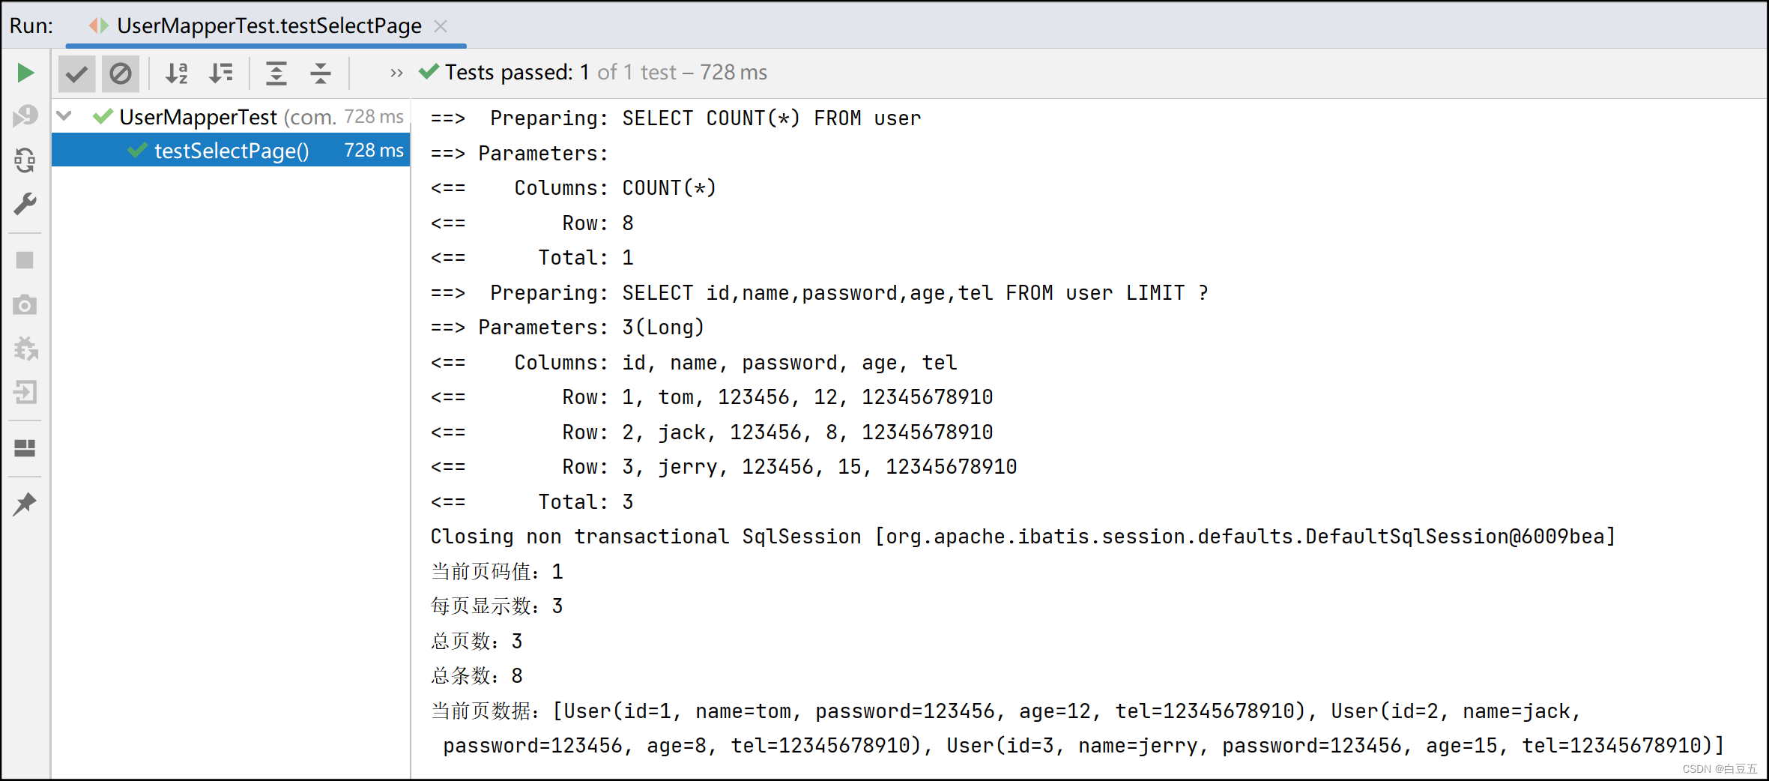Click the Exit arrow icon
This screenshot has width=1769, height=781.
pyautogui.click(x=25, y=392)
